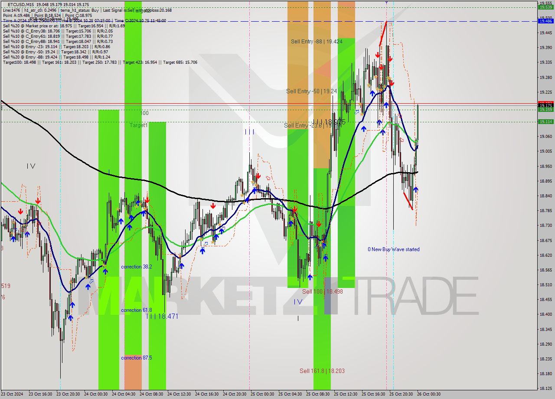Click the '25 Oct 00:30' time label
Screen dimensions: 555x399
(x=262, y=394)
